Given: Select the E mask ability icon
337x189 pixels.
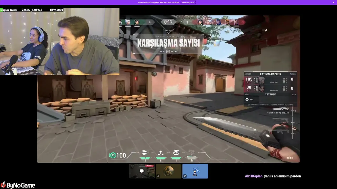Looking at the screenshot, I should 176,153.
